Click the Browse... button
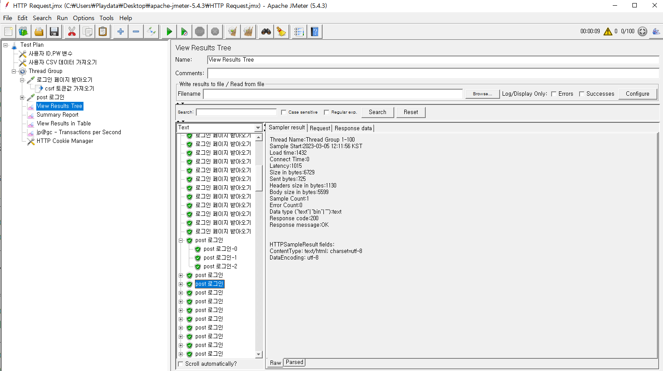 click(482, 94)
